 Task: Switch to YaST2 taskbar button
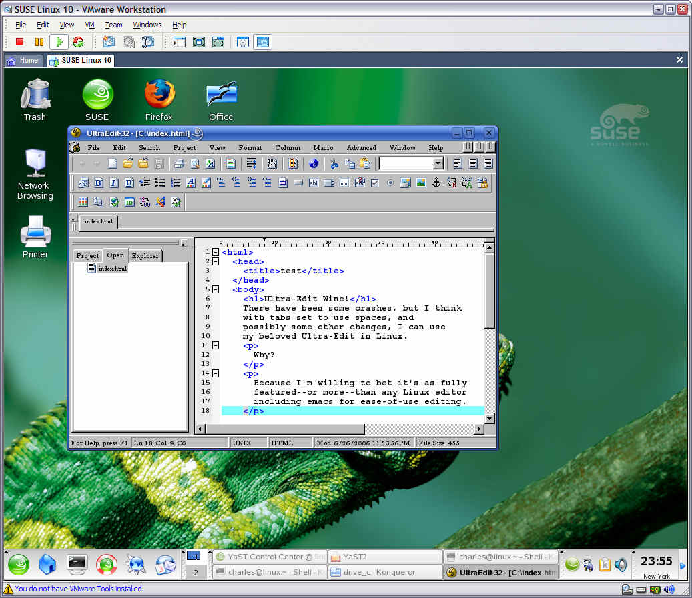pyautogui.click(x=385, y=557)
